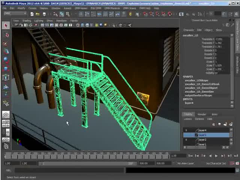Click the time slider ruler
240x180 pixels.
[90, 155]
